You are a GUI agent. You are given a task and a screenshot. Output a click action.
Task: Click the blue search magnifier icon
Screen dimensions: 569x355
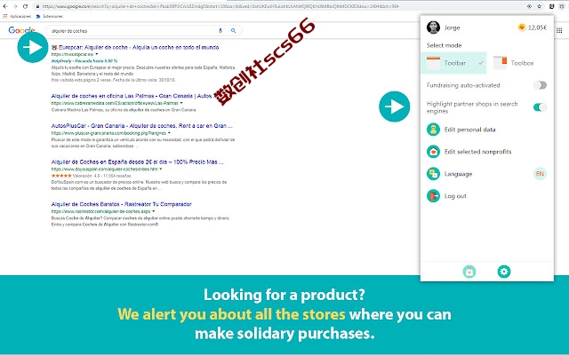tap(233, 31)
